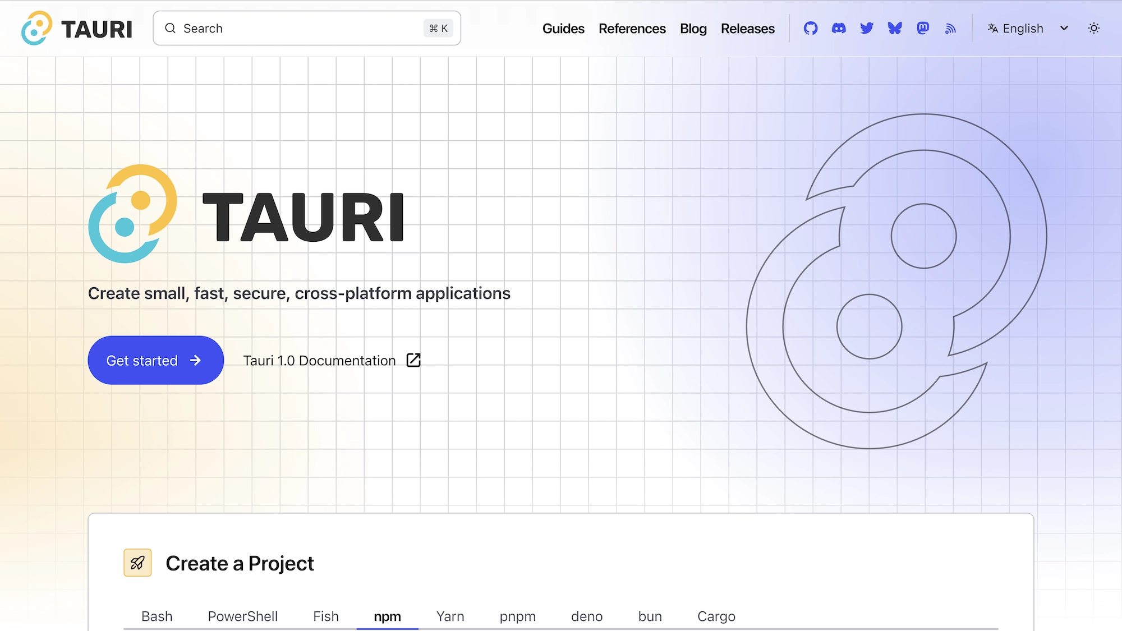Click the Get started button
This screenshot has width=1122, height=631.
click(x=155, y=360)
